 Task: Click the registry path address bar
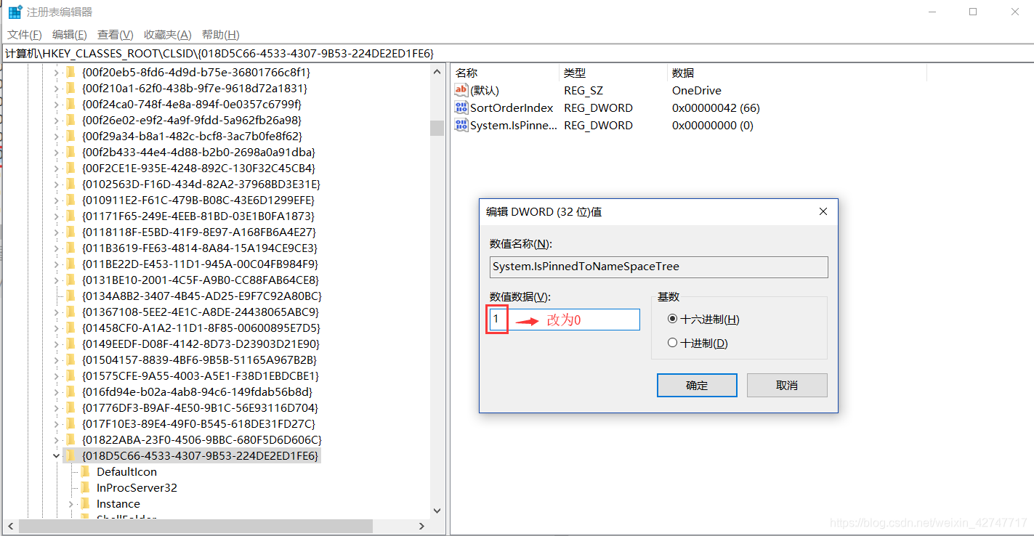point(517,53)
